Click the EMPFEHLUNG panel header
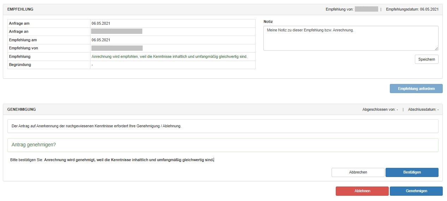447x201 pixels. point(20,10)
